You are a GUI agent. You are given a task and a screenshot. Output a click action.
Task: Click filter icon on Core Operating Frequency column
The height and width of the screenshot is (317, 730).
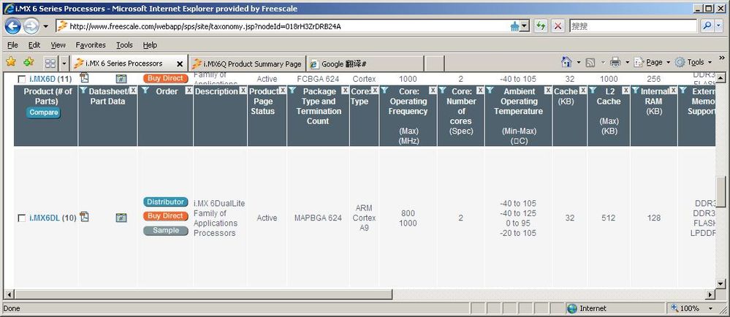click(385, 91)
